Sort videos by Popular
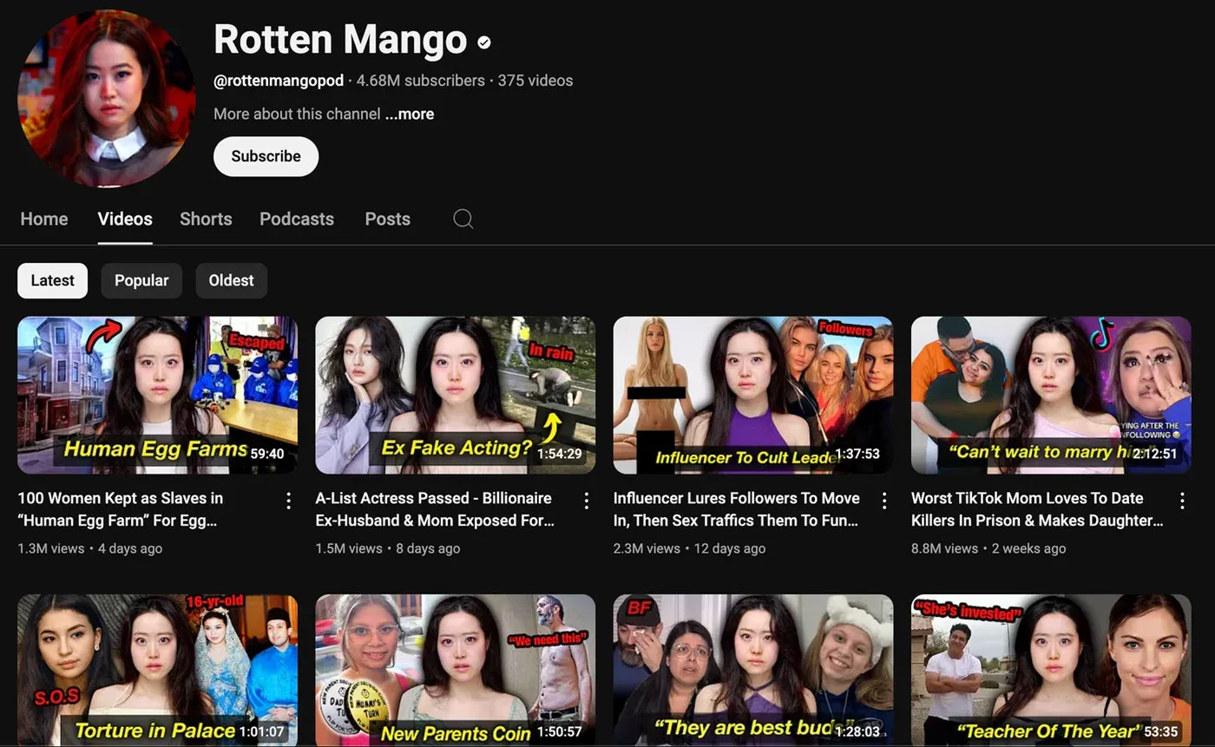The width and height of the screenshot is (1215, 747). [x=141, y=280]
